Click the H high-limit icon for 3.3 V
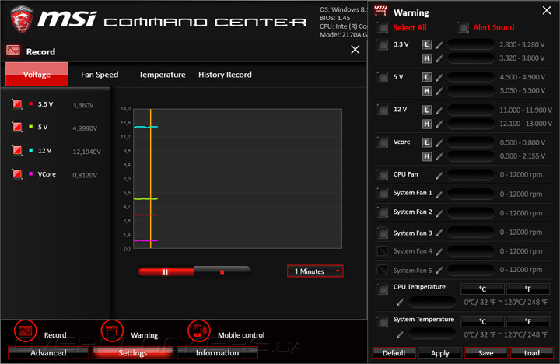 coord(426,58)
